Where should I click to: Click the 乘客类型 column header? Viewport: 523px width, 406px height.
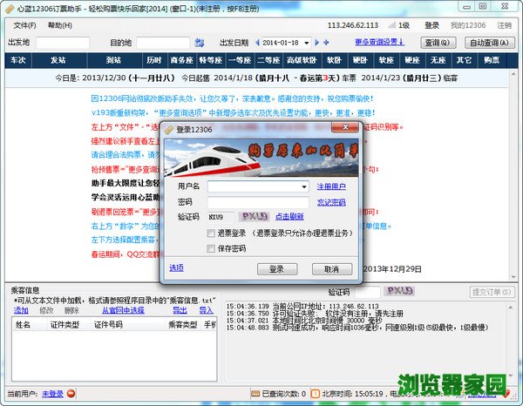183,325
